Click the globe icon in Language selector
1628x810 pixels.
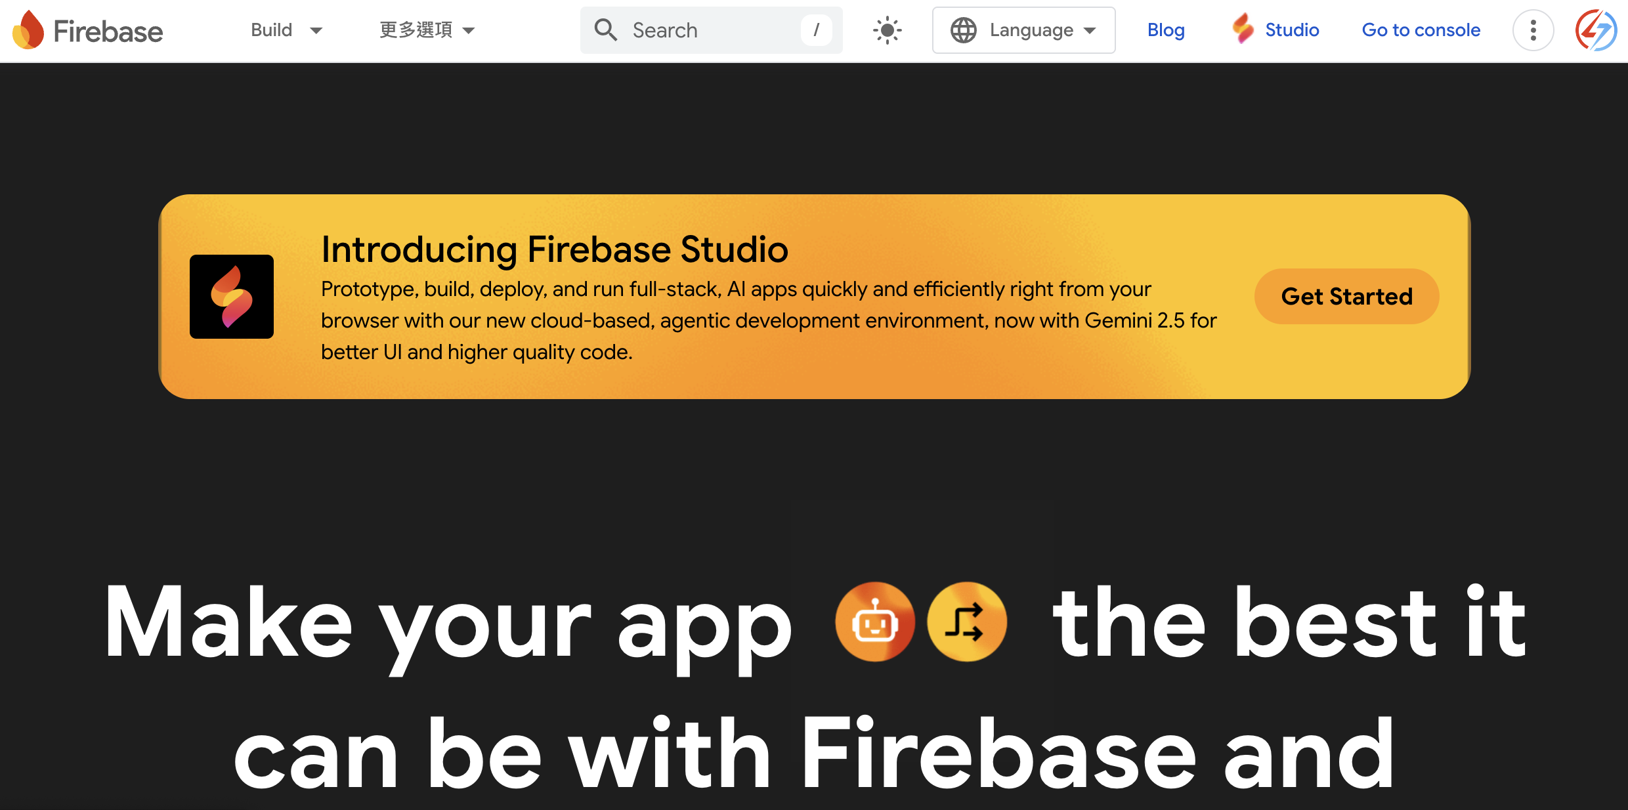coord(964,30)
